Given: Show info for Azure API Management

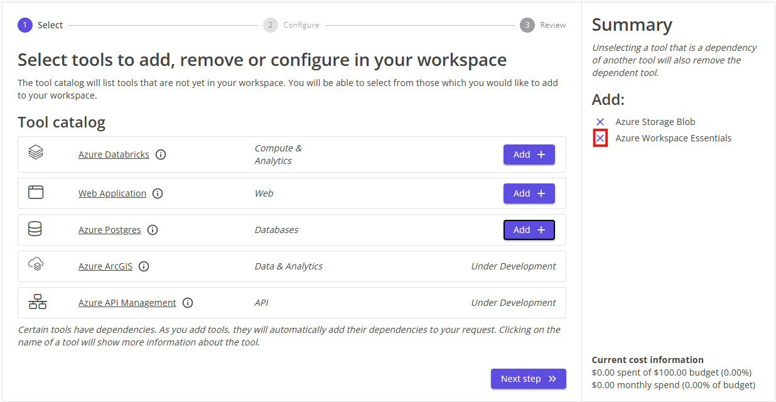Looking at the screenshot, I should pos(188,303).
